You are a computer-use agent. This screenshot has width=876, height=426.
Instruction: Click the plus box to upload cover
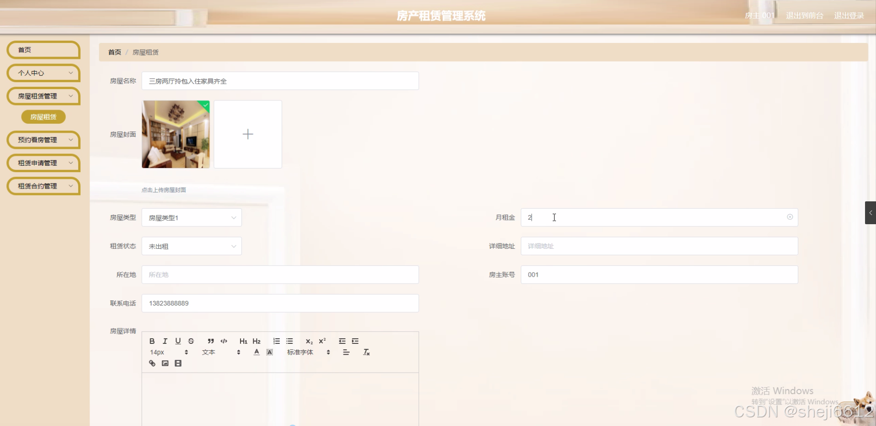point(247,134)
